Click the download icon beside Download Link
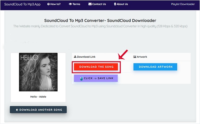This screenshot has height=124, width=200. [75, 57]
